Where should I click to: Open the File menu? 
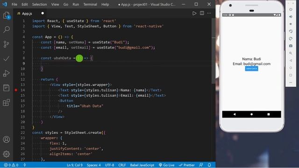point(14,4)
